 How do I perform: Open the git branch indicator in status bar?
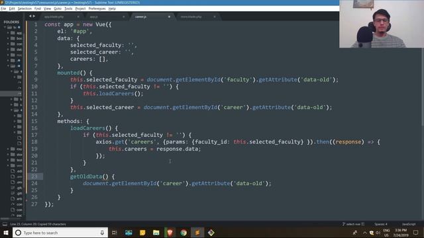click(x=353, y=224)
